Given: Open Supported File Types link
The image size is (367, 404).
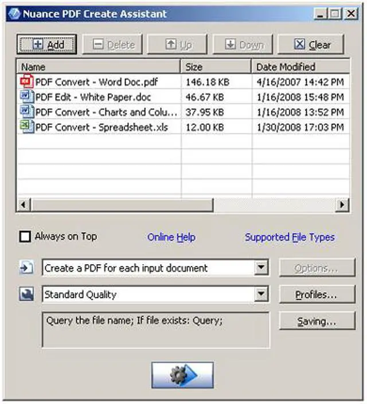Looking at the screenshot, I should point(290,237).
